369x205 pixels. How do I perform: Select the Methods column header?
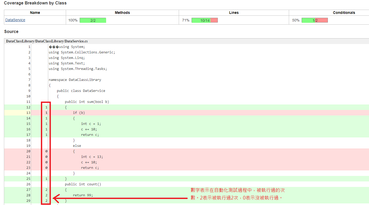122,13
